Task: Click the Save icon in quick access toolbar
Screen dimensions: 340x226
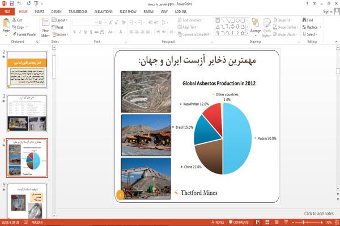Action: point(11,3)
